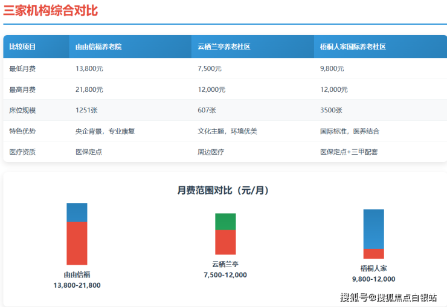The image size is (447, 307).
Task: Select the 3500张 bed count cell
Action: pos(331,111)
